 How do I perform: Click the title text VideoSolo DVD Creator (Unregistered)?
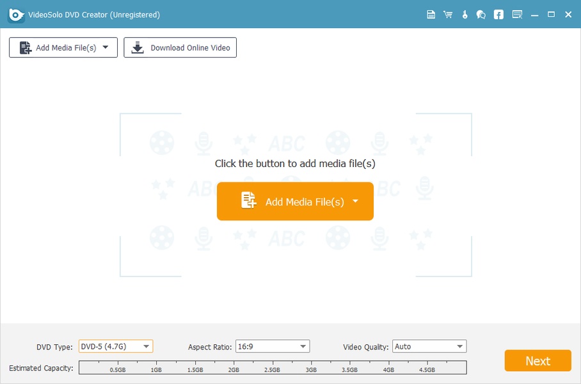94,15
